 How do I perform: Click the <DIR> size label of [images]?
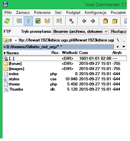point(67,69)
